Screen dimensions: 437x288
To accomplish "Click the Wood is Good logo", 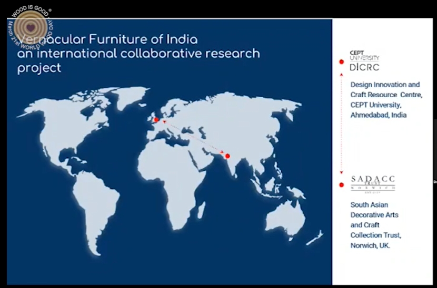I will pyautogui.click(x=31, y=26).
